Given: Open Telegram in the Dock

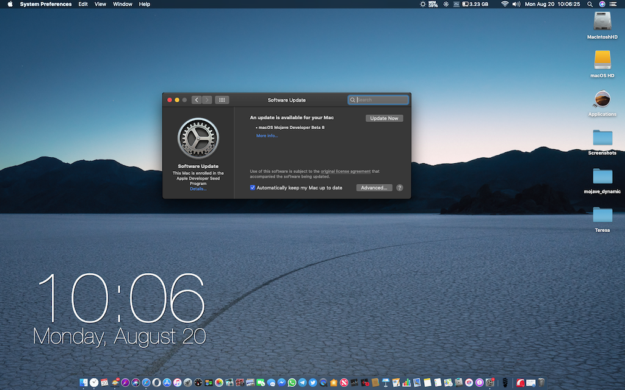Looking at the screenshot, I should pos(302,383).
